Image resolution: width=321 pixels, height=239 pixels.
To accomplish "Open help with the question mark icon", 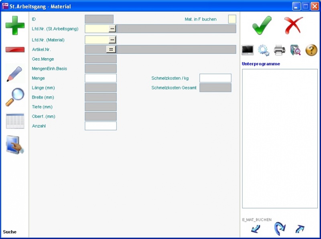I will click(311, 50).
